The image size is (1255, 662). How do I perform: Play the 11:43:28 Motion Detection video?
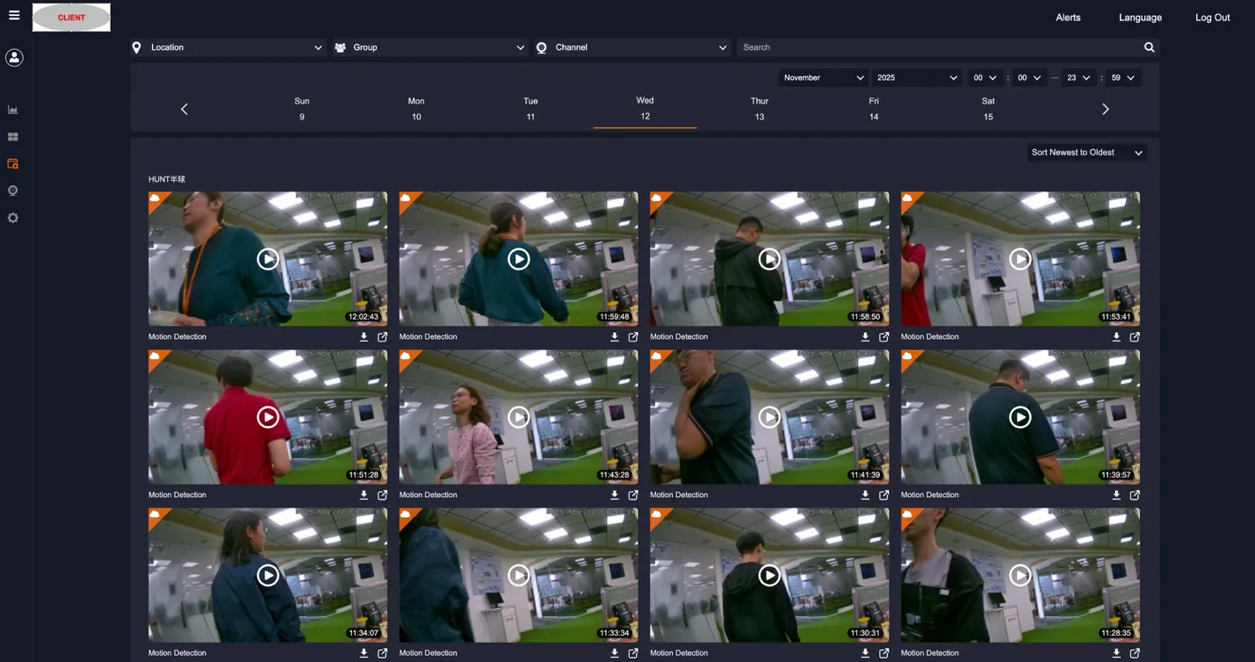point(518,416)
